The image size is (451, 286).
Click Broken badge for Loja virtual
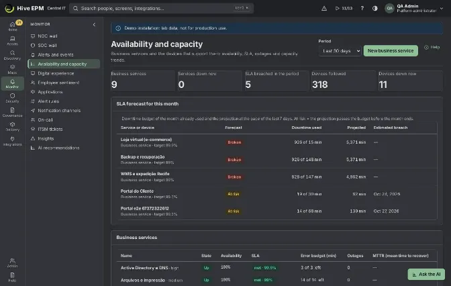click(234, 142)
